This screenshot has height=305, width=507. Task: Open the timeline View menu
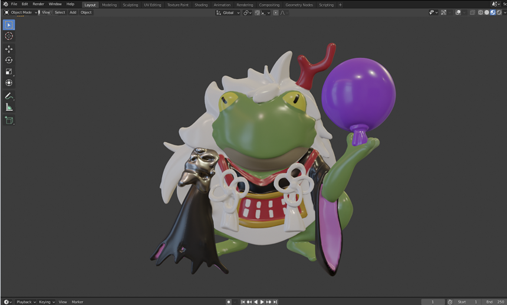62,302
